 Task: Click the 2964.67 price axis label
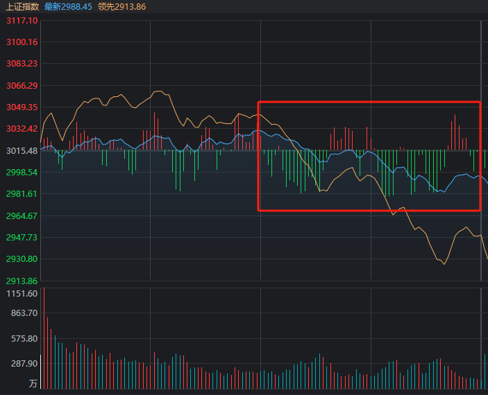(21, 216)
